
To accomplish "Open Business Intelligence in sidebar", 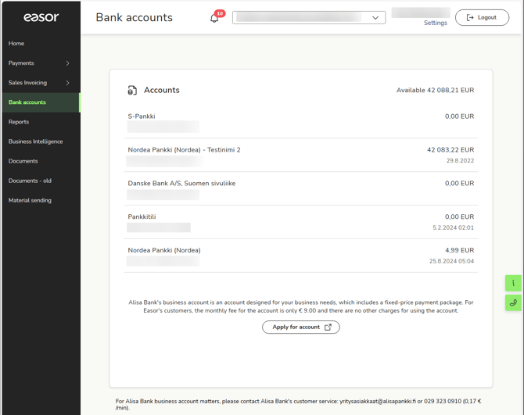I will (x=41, y=141).
